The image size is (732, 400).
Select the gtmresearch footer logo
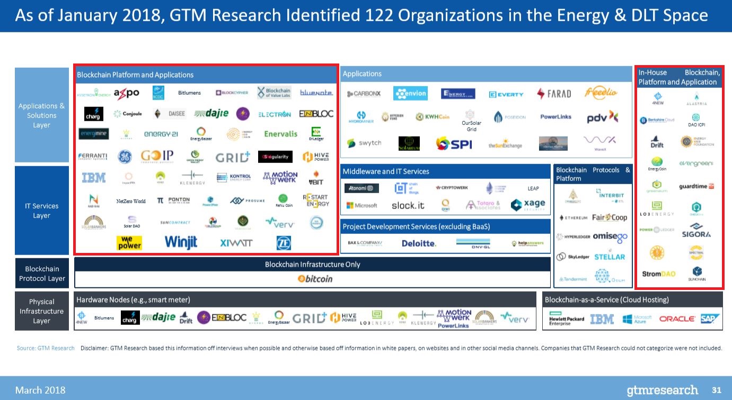click(x=663, y=390)
